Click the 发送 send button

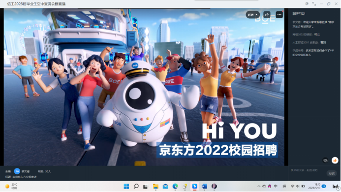(332, 173)
